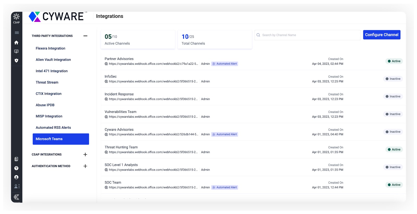Click 'Apr 04, 2023, 02:44 PM' date

(328, 64)
